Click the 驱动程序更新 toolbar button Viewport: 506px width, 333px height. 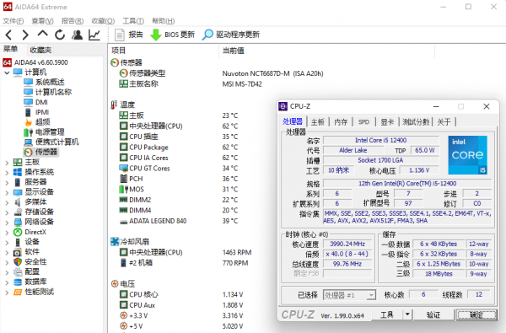point(231,35)
